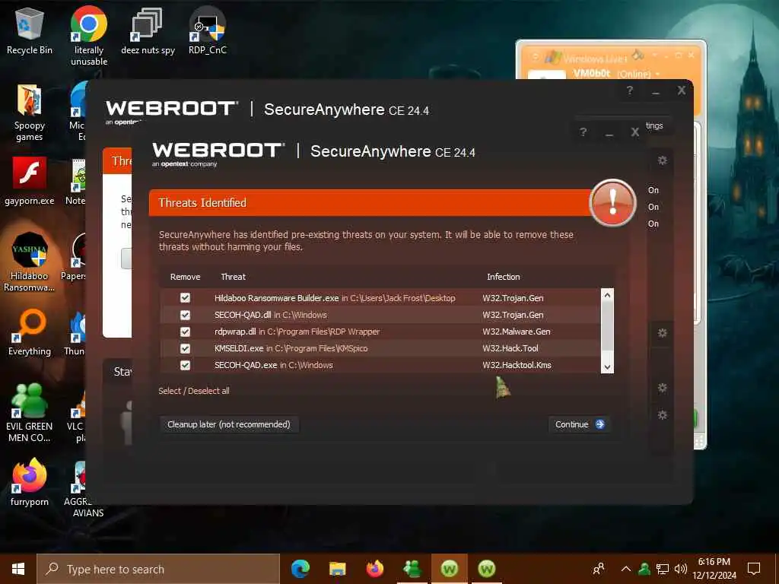Click the Continue button

coord(579,424)
